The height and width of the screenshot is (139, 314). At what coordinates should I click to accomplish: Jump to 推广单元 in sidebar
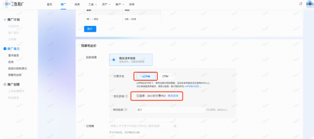13,49
